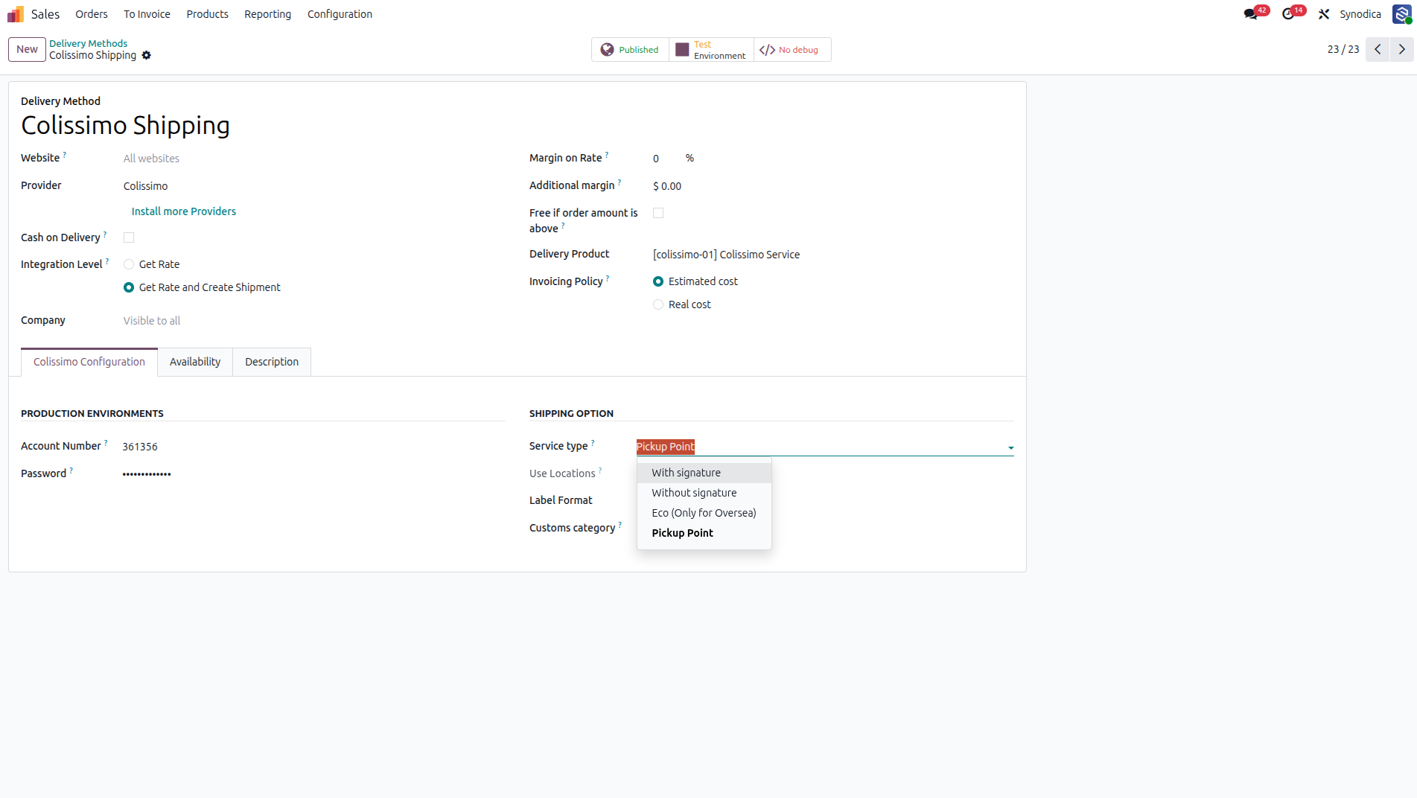1417x798 pixels.
Task: Select Get Rate integration level
Action: click(x=129, y=264)
